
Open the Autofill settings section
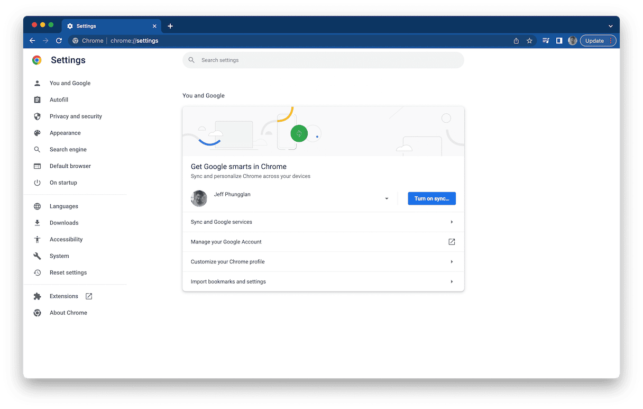pos(59,99)
